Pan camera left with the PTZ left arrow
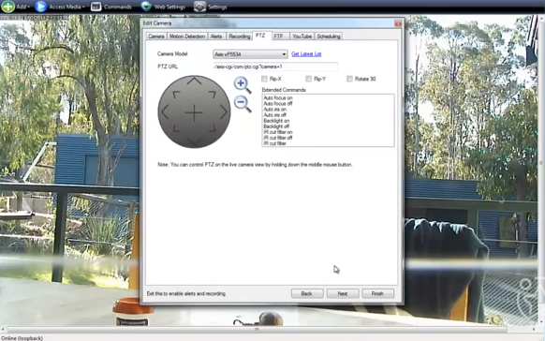 tap(165, 112)
